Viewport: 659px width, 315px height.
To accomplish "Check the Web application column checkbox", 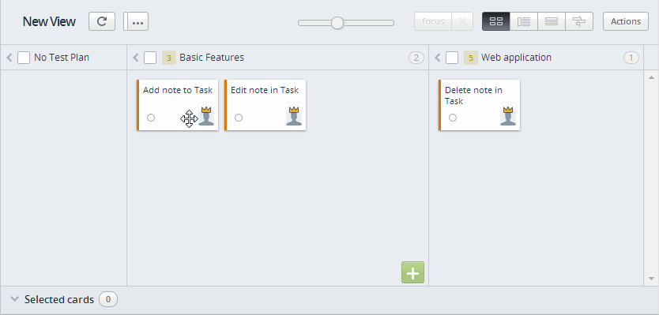I will 452,58.
